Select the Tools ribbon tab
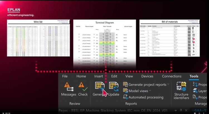Image resolution: width=209 pixels, height=114 pixels. [194, 76]
